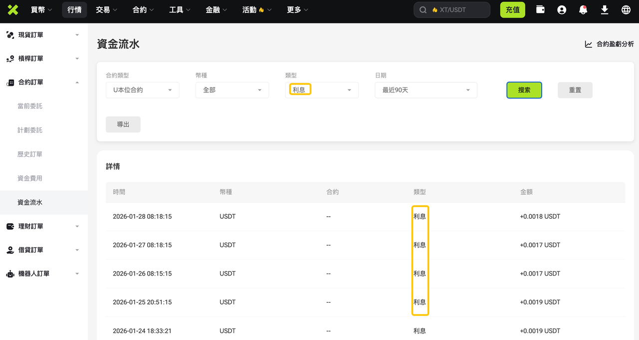Click the 機器人訂單 robot icon
The image size is (639, 340).
pyautogui.click(x=10, y=274)
